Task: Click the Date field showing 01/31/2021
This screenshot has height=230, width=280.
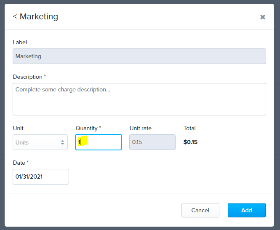Action: (41, 177)
